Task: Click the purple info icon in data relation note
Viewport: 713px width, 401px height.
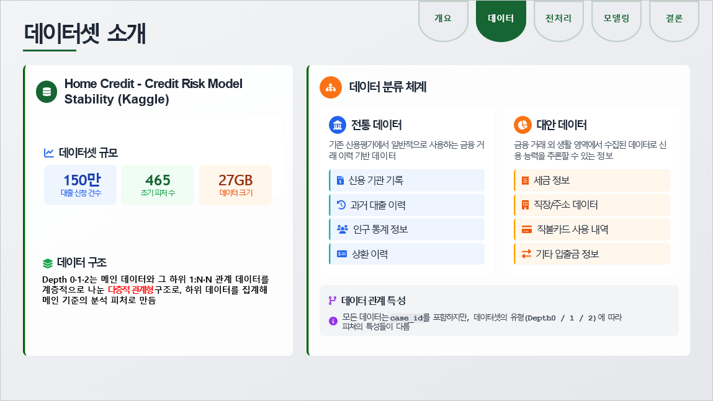Action: click(x=333, y=321)
